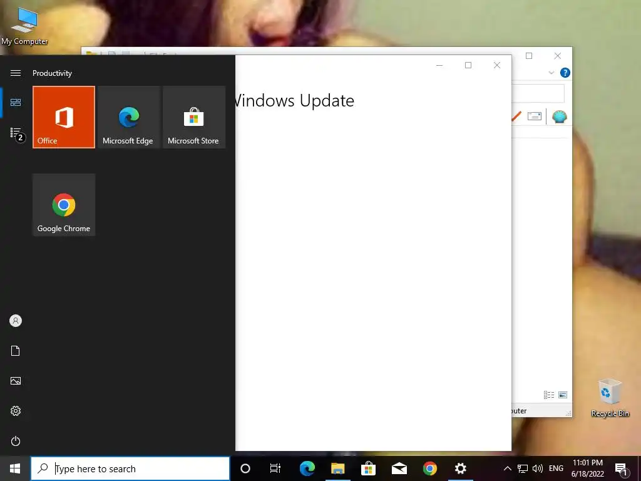Click the Windows Start button

15,468
